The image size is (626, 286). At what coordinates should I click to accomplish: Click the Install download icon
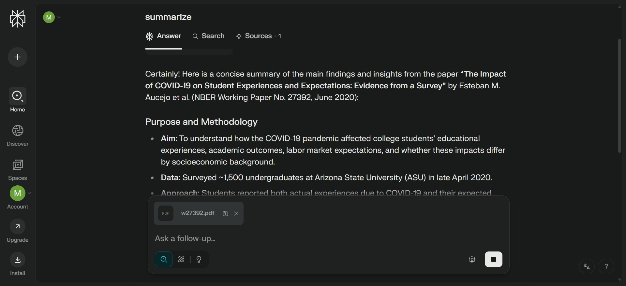(x=18, y=260)
